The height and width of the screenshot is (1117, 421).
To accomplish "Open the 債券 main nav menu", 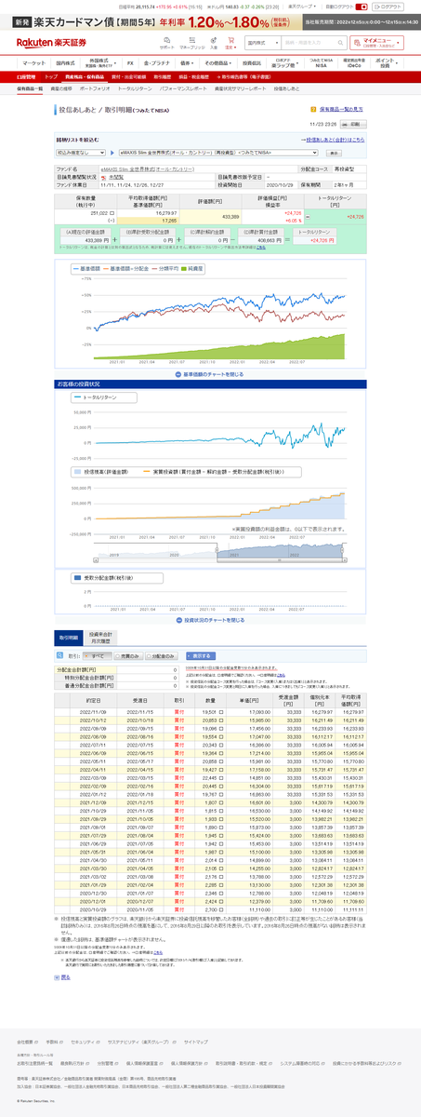I will click(188, 62).
